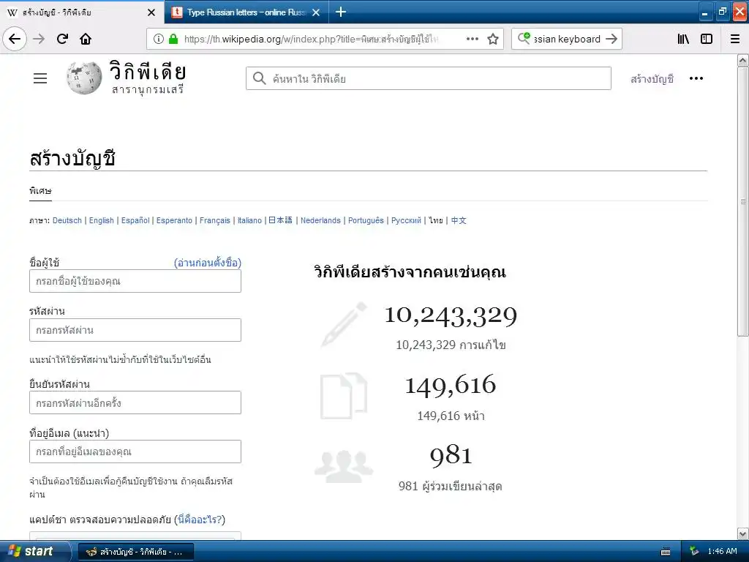Click the green padlock security icon
Viewport: 749px width, 562px height.
[173, 40]
